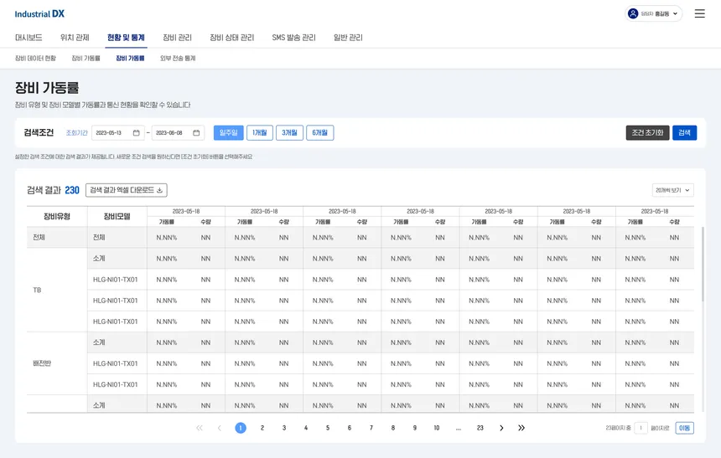
Task: Select the 일주일 period button
Action: [229, 133]
